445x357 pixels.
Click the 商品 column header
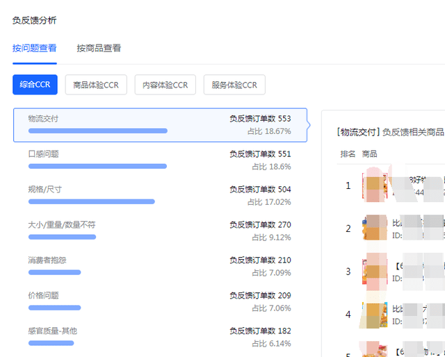pyautogui.click(x=369, y=154)
